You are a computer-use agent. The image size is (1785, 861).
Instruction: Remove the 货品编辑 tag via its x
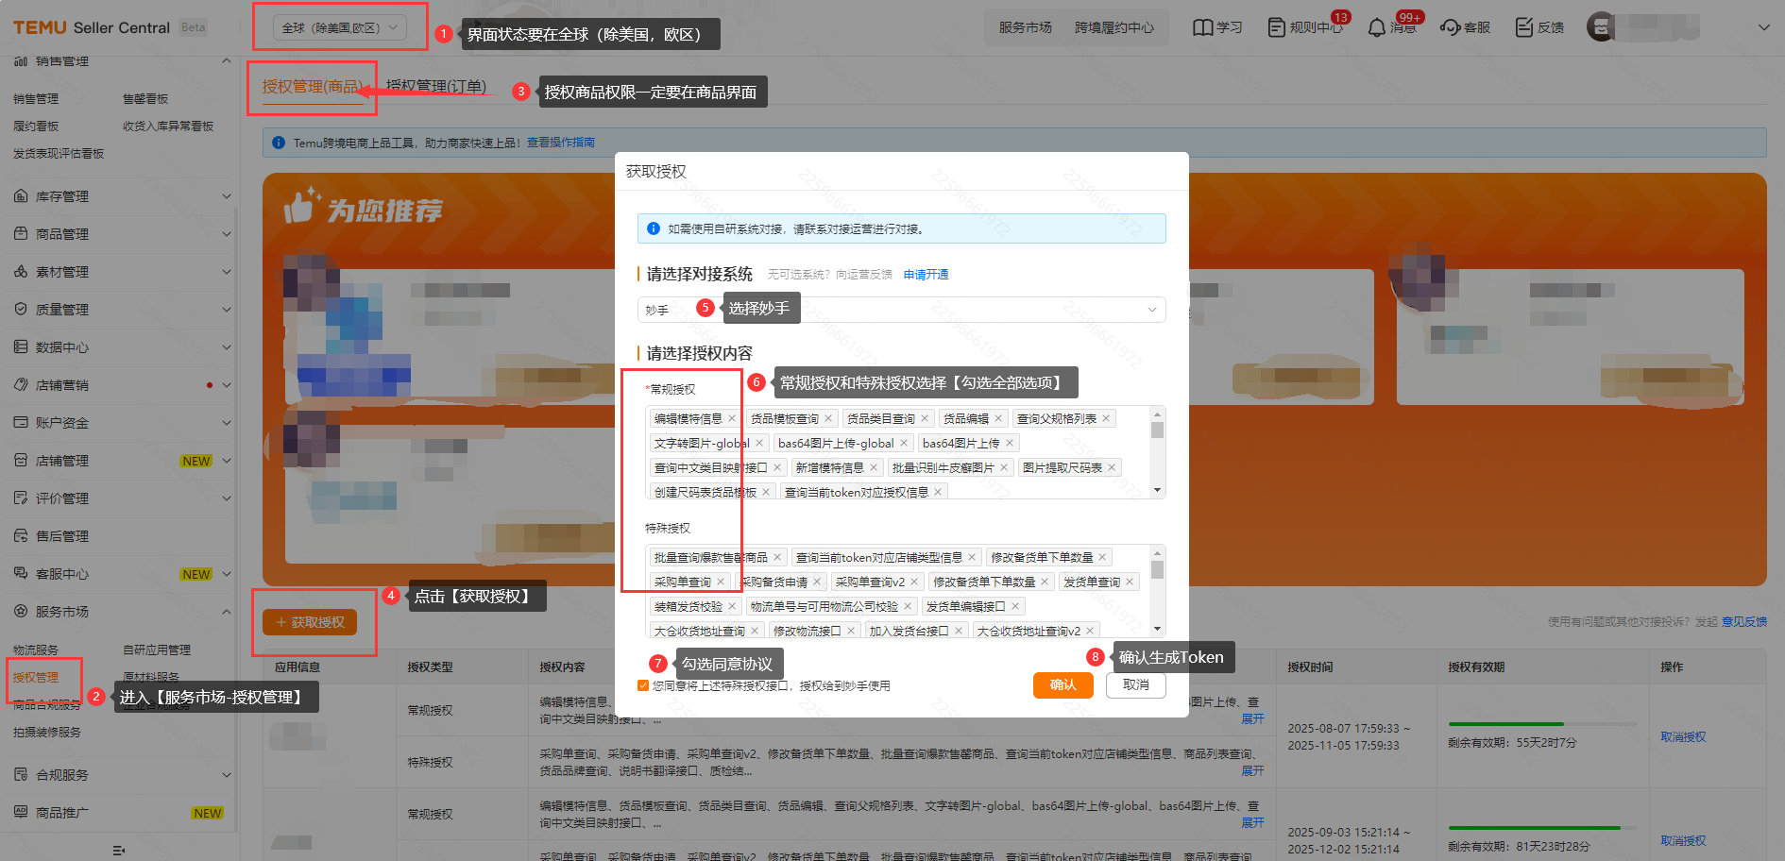(998, 419)
